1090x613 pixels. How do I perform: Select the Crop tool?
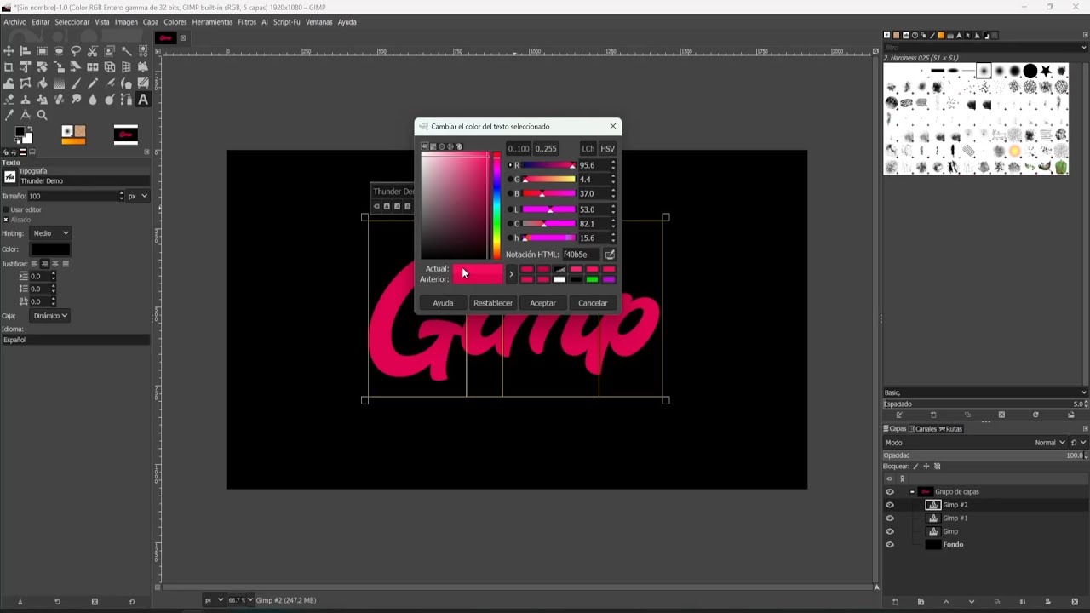pos(9,67)
